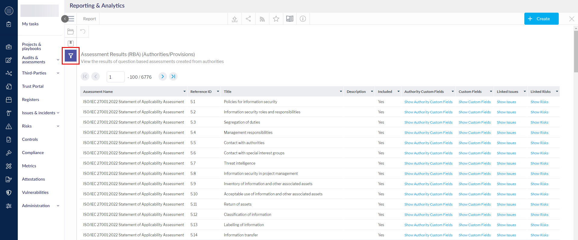
Task: Click the hamburger menu icon beside Report
Action: tap(71, 19)
